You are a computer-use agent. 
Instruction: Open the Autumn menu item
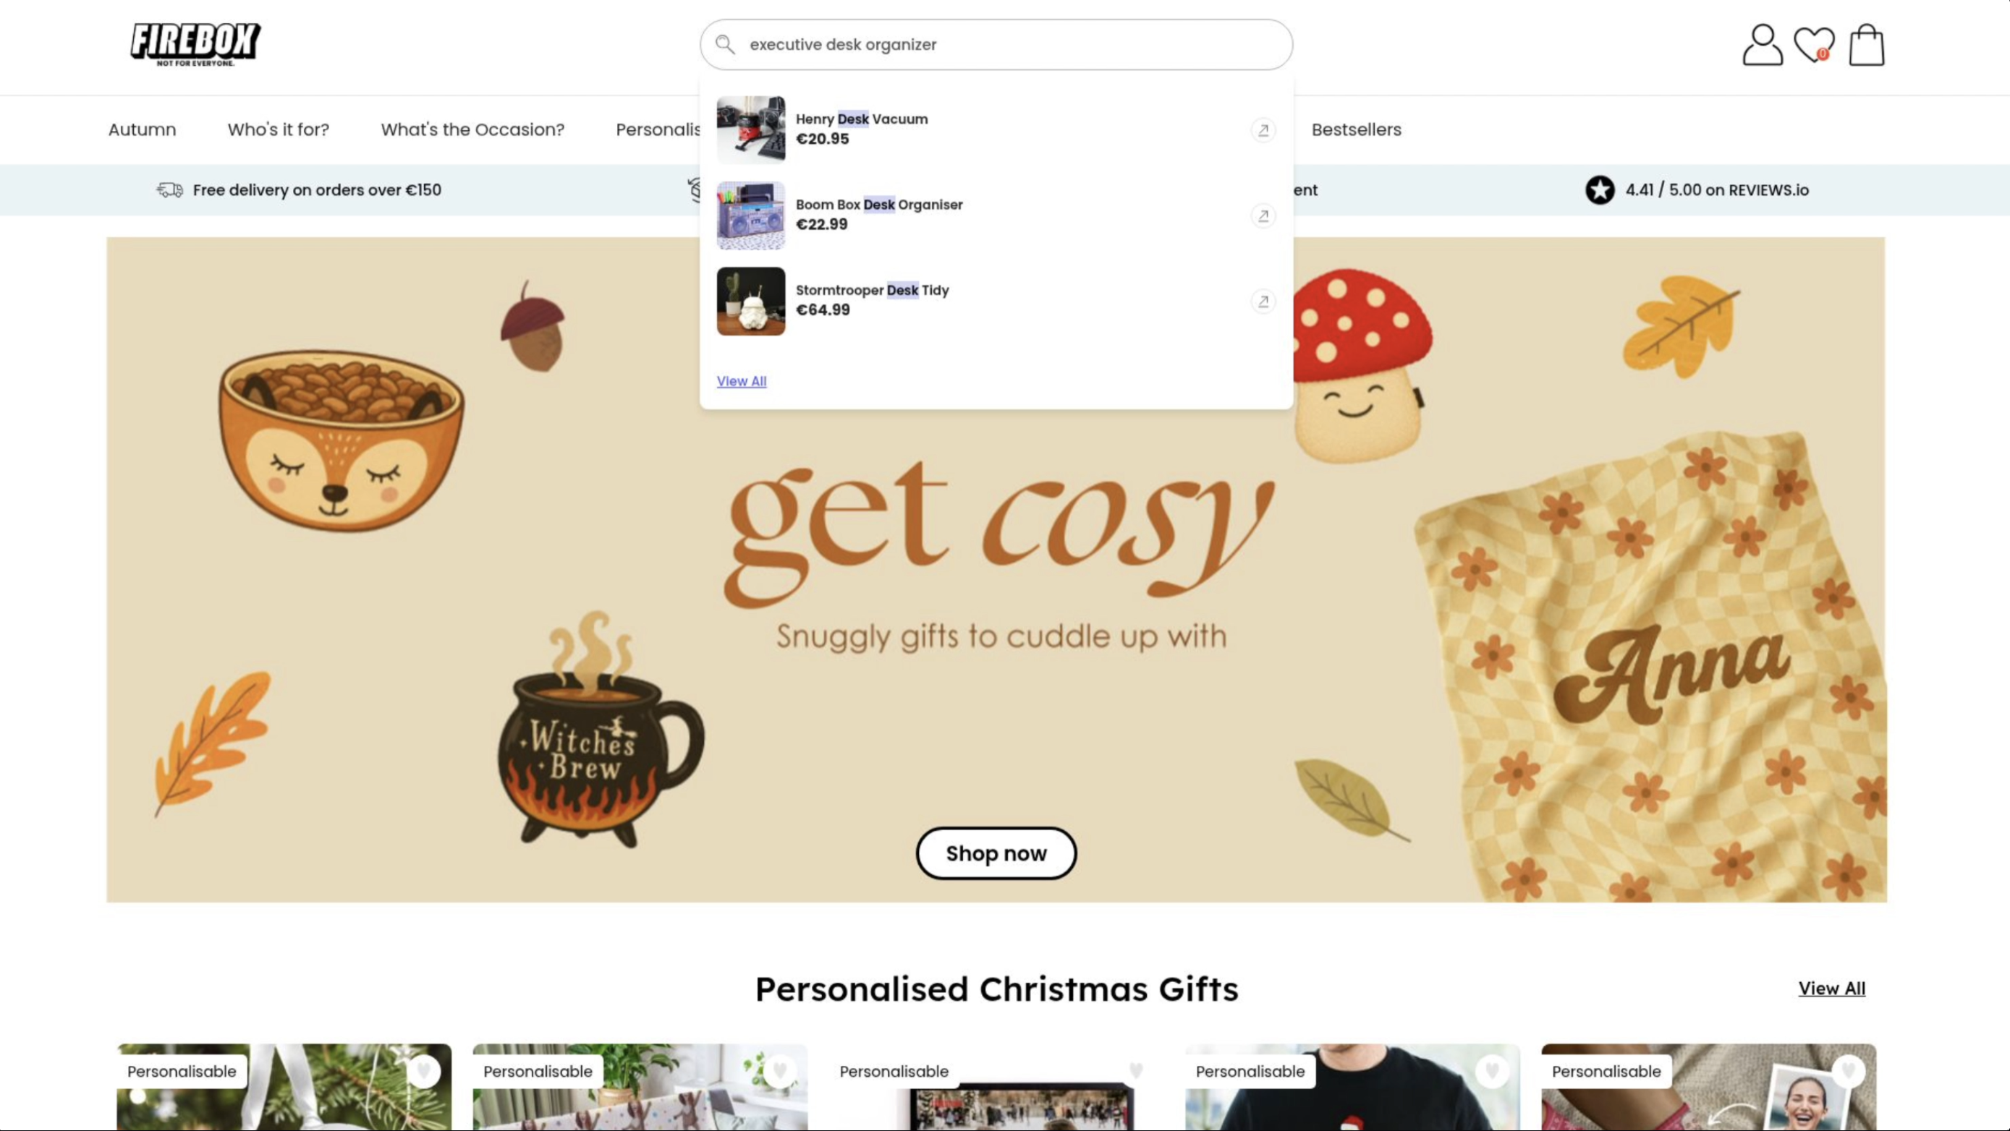(x=142, y=129)
